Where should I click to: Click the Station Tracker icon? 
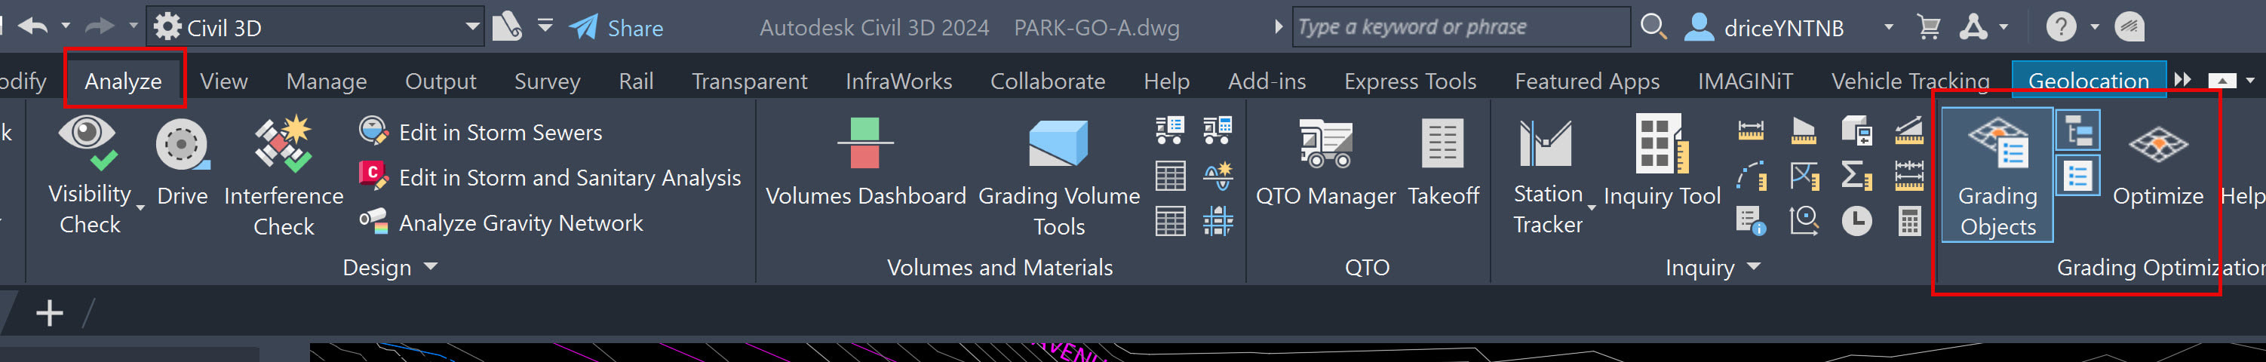(x=1545, y=143)
